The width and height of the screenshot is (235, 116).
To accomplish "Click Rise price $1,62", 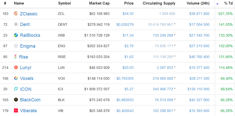I will tap(129, 57).
